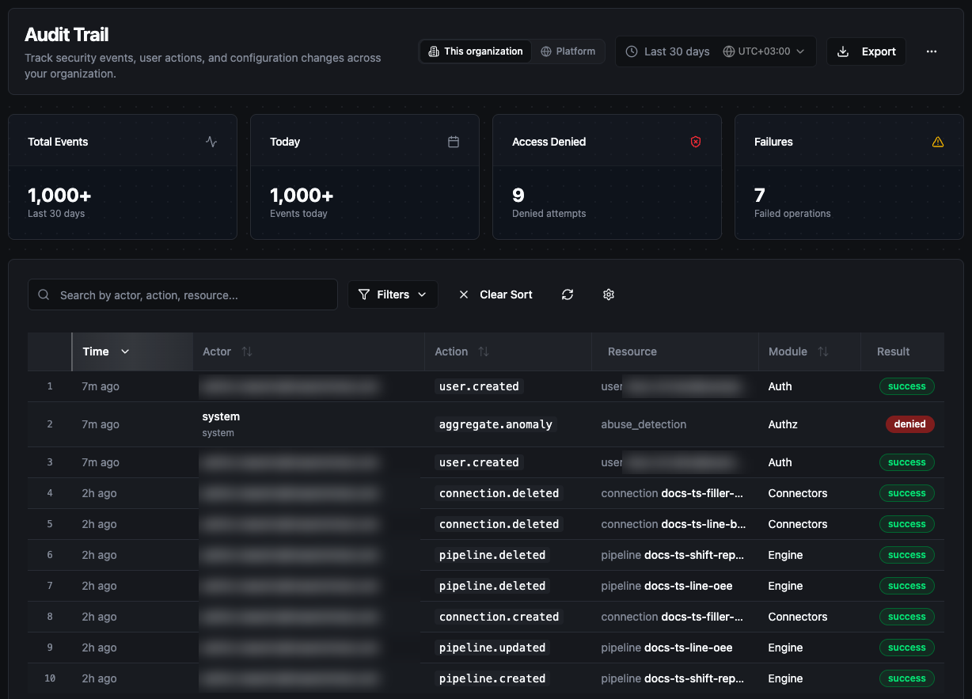Click pipeline.created action in row 10

click(x=492, y=678)
